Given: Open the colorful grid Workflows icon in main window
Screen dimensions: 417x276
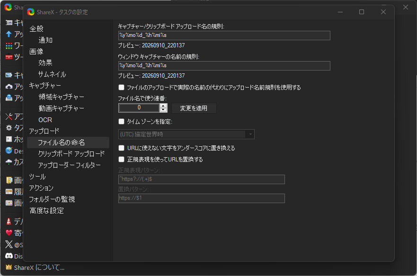Looking at the screenshot, I should (x=9, y=46).
